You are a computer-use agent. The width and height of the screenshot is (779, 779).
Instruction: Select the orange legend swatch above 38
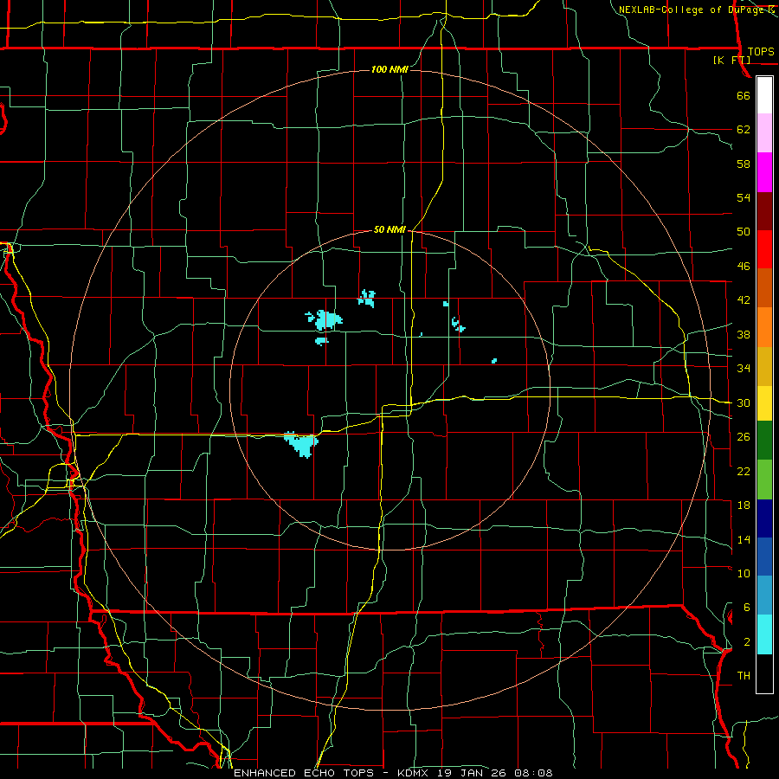coord(764,327)
